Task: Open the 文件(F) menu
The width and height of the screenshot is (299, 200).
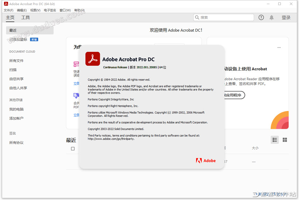Action: coord(8,10)
